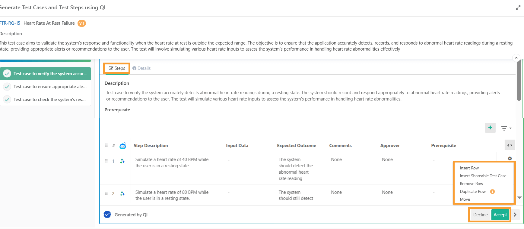This screenshot has width=524, height=229.
Task: Choose Insert Row from the context menu
Action: (x=469, y=168)
